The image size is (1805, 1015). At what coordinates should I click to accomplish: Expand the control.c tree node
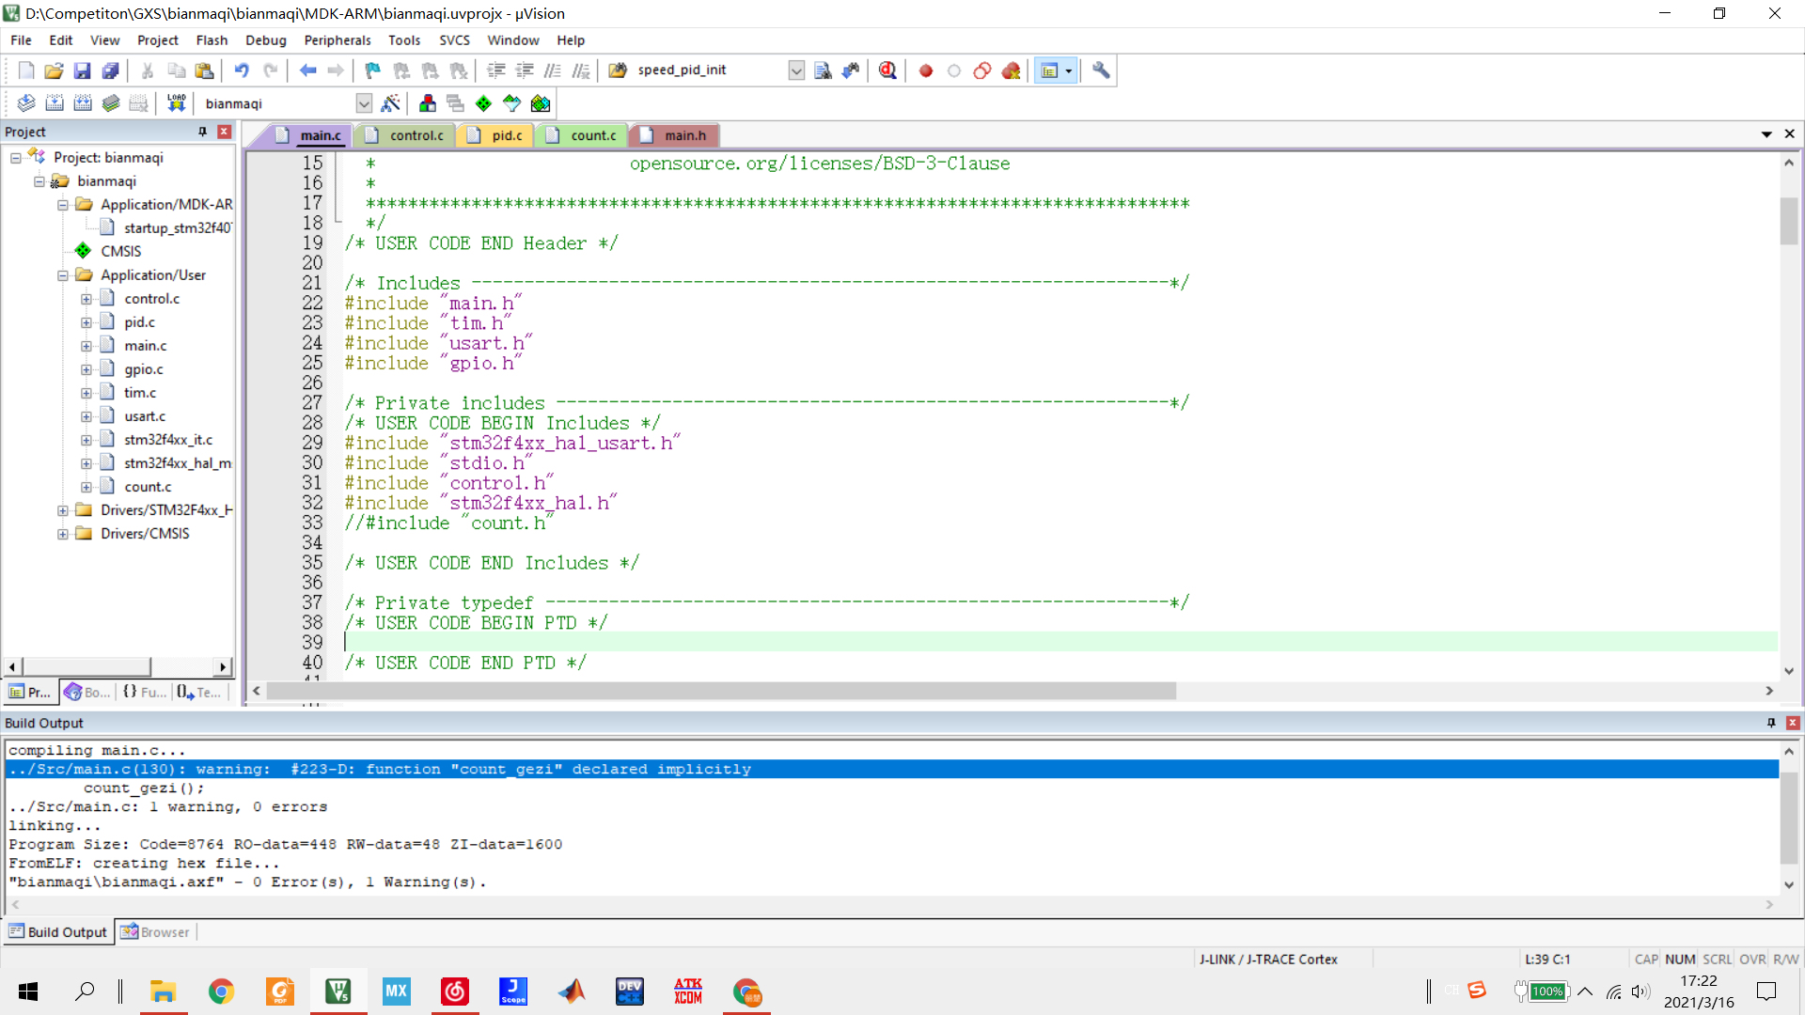coord(86,299)
